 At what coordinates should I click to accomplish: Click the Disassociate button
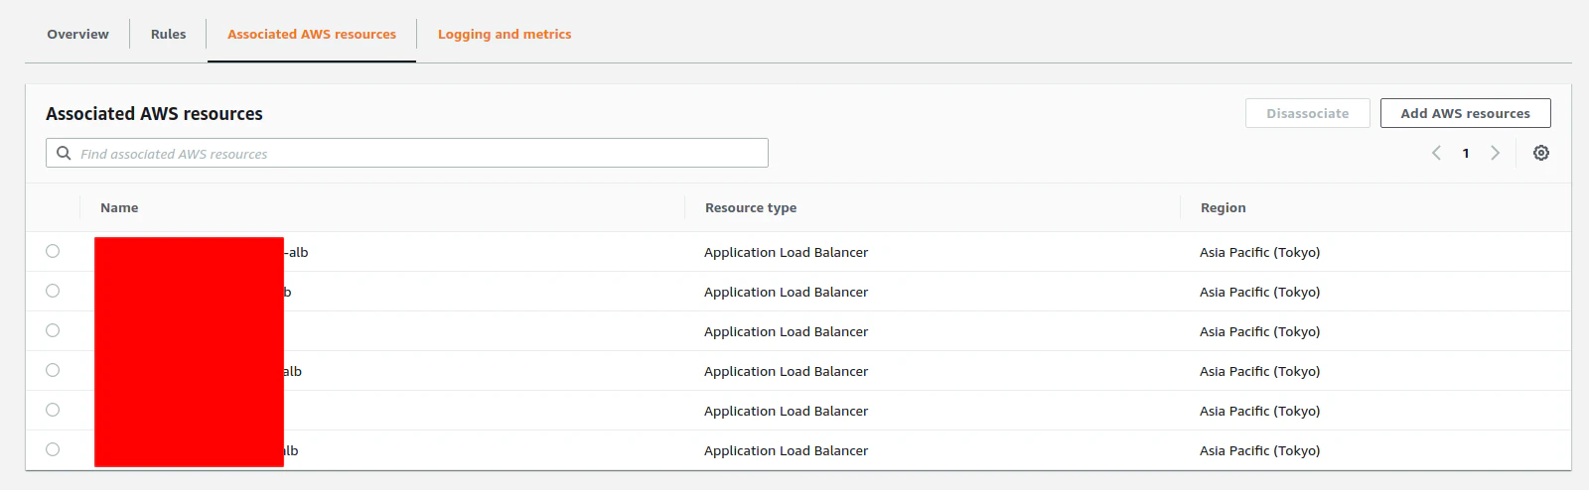pos(1307,113)
